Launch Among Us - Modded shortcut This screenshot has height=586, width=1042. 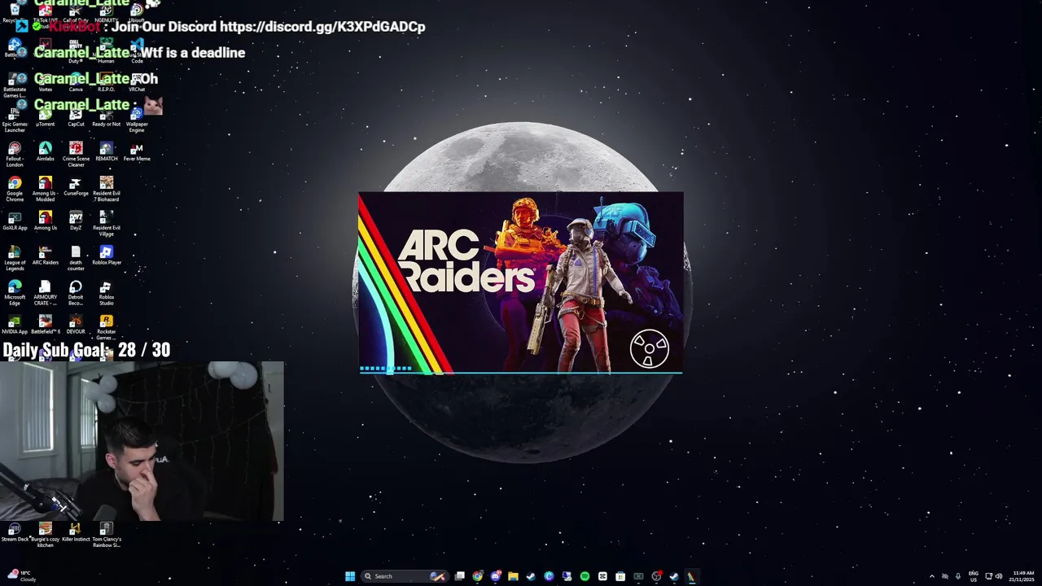[45, 189]
